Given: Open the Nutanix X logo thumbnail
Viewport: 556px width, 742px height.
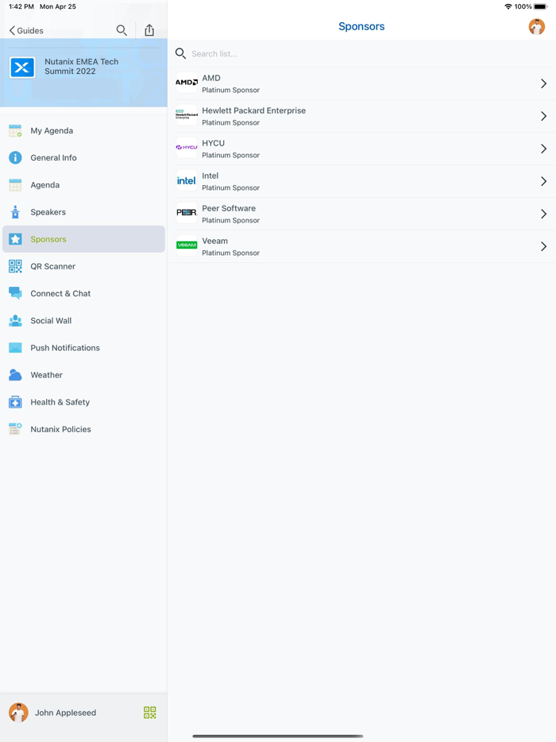Looking at the screenshot, I should click(21, 68).
